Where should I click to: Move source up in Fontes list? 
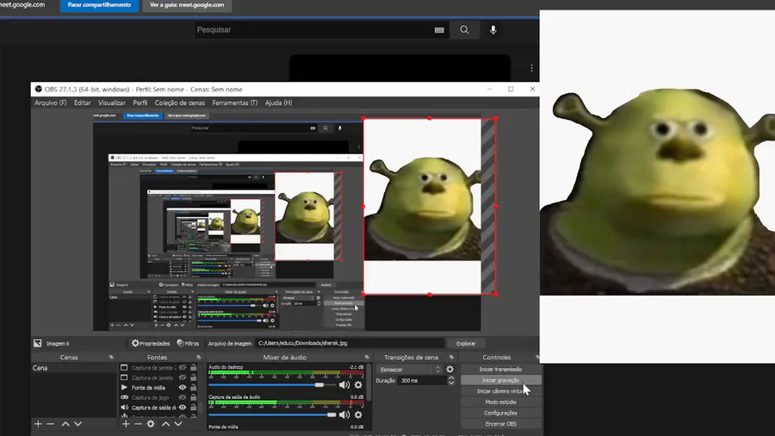click(x=165, y=424)
